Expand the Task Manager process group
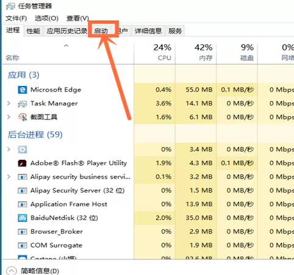The width and height of the screenshot is (294, 275). 9,104
